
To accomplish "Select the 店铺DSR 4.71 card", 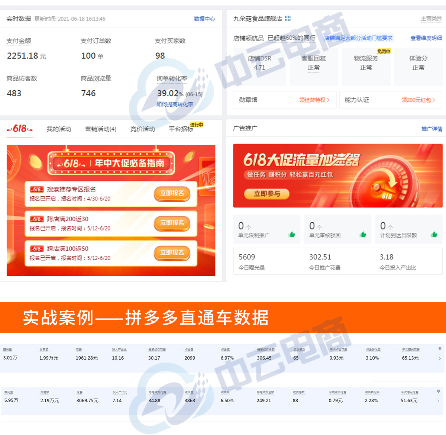I will (x=259, y=67).
